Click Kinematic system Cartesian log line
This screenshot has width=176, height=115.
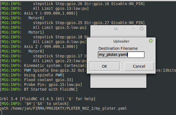(x=43, y=66)
